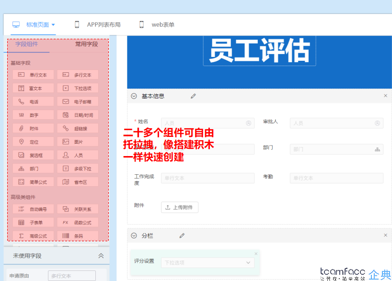Select the 电话 phone component

[x=33, y=101]
